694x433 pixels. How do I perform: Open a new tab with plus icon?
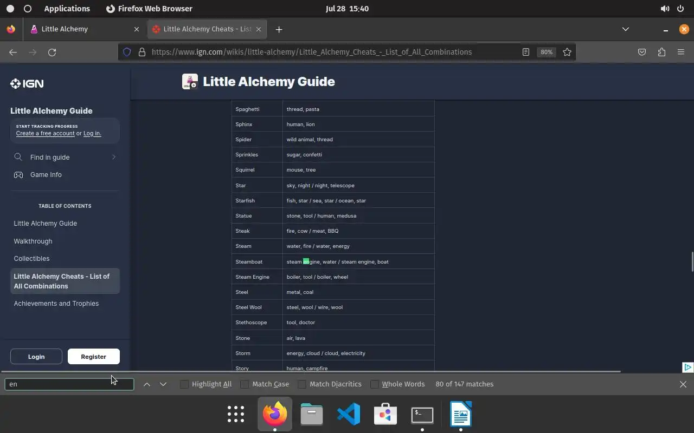tap(279, 29)
